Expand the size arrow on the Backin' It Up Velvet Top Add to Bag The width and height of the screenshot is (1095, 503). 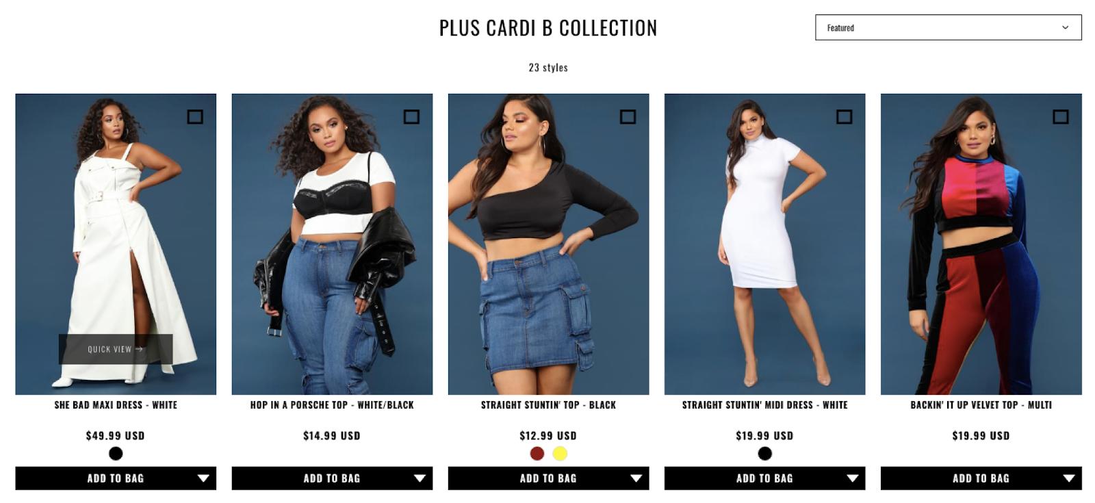tap(1068, 478)
